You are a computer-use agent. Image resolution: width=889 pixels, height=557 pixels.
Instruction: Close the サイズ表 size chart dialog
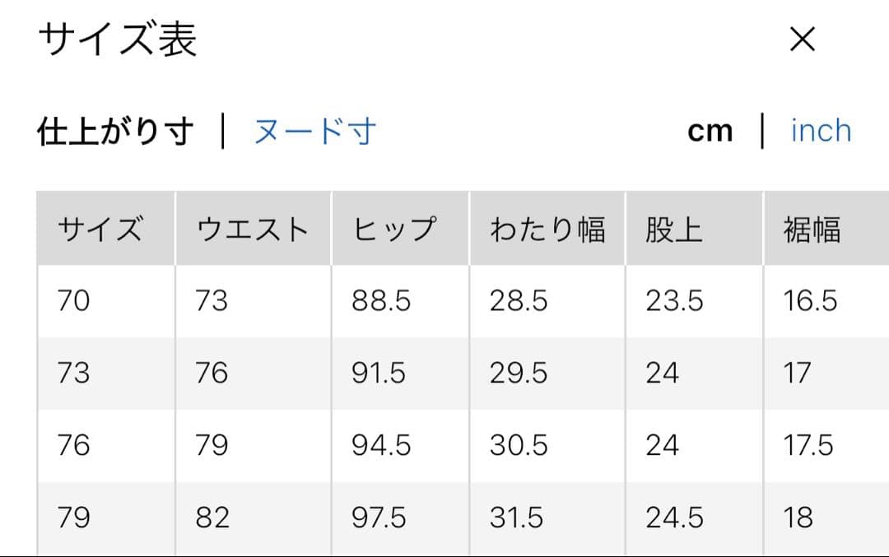click(x=803, y=39)
